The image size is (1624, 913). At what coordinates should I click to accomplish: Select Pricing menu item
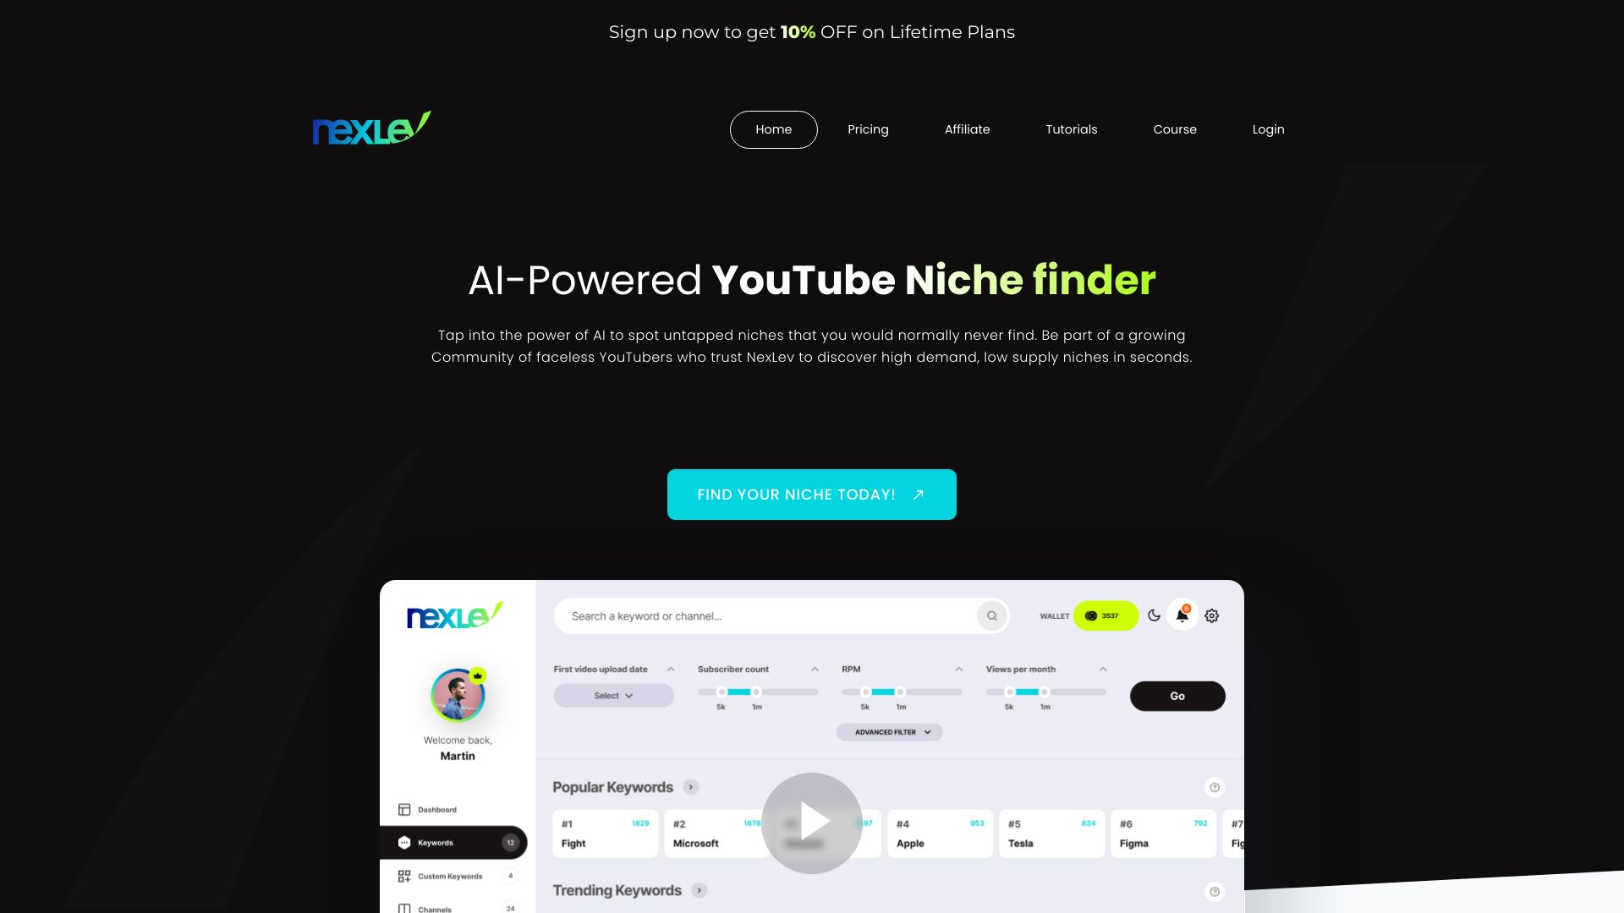(x=868, y=128)
